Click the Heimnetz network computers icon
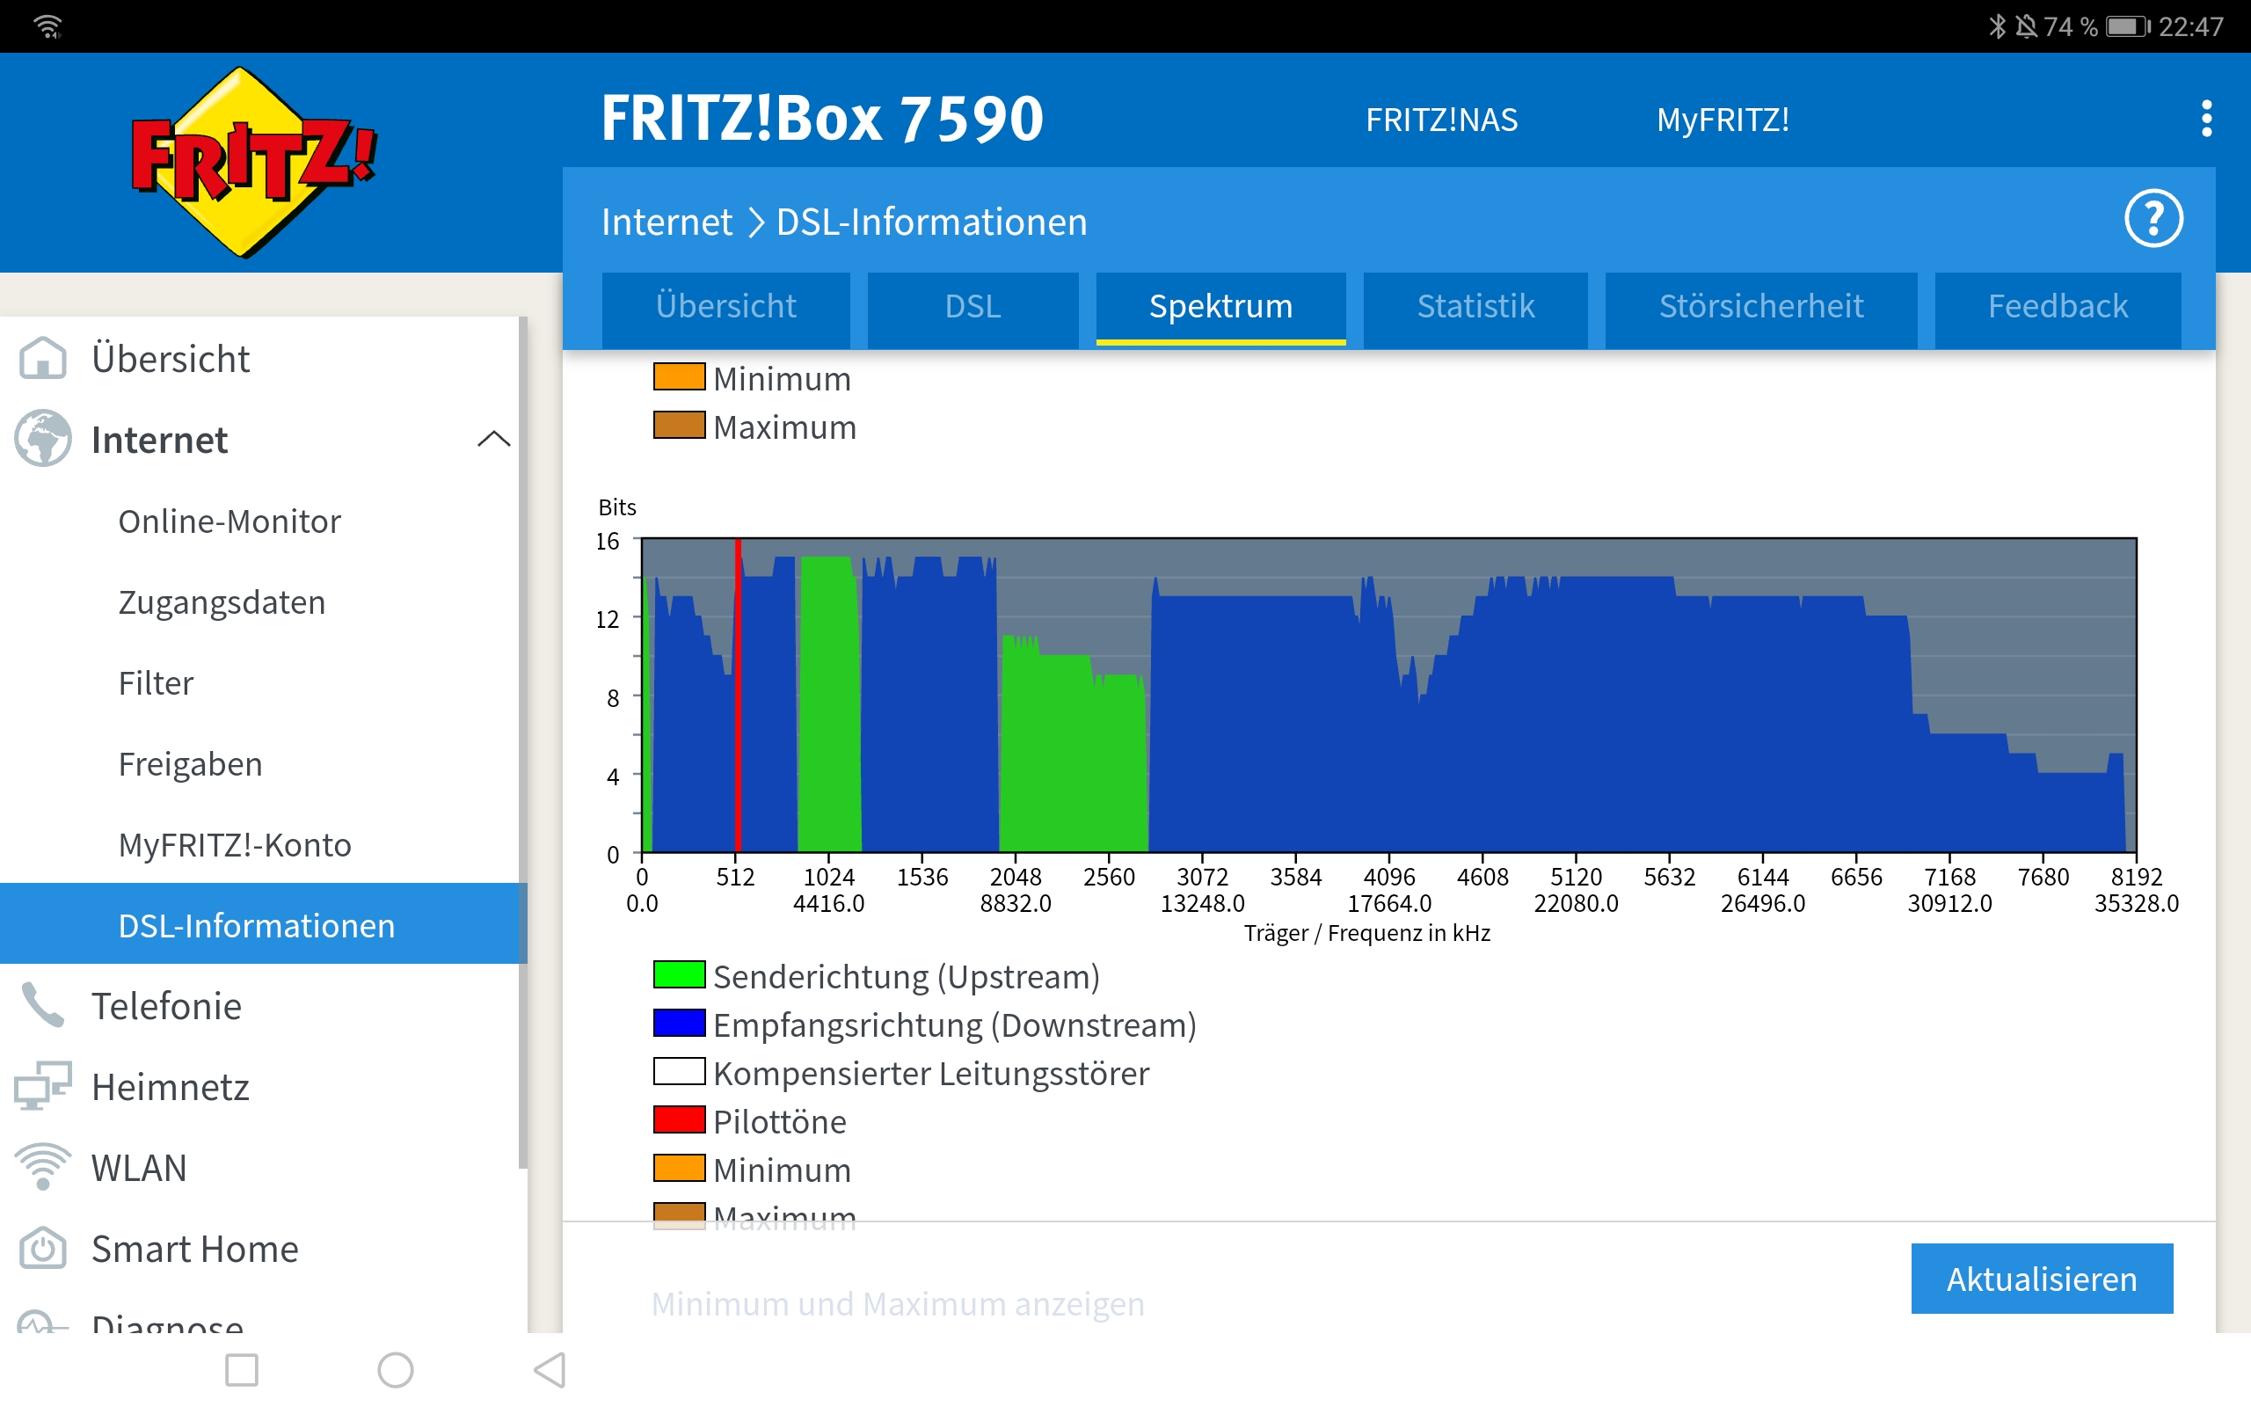The image size is (2251, 1407). click(43, 1086)
